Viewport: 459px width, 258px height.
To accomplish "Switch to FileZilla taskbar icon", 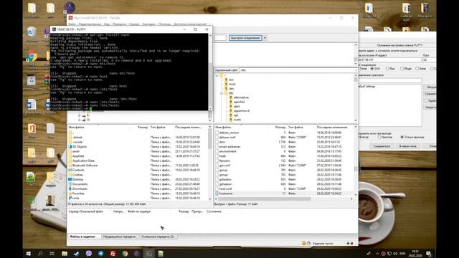I will pos(113,254).
